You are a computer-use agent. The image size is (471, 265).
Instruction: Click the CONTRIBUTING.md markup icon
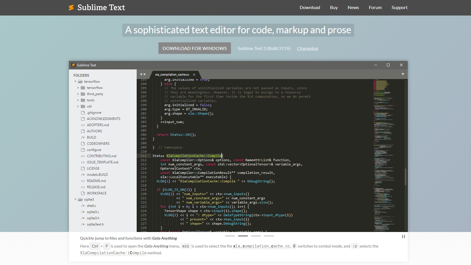coord(83,156)
